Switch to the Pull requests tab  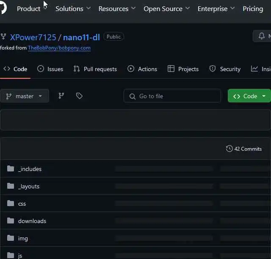coord(95,69)
